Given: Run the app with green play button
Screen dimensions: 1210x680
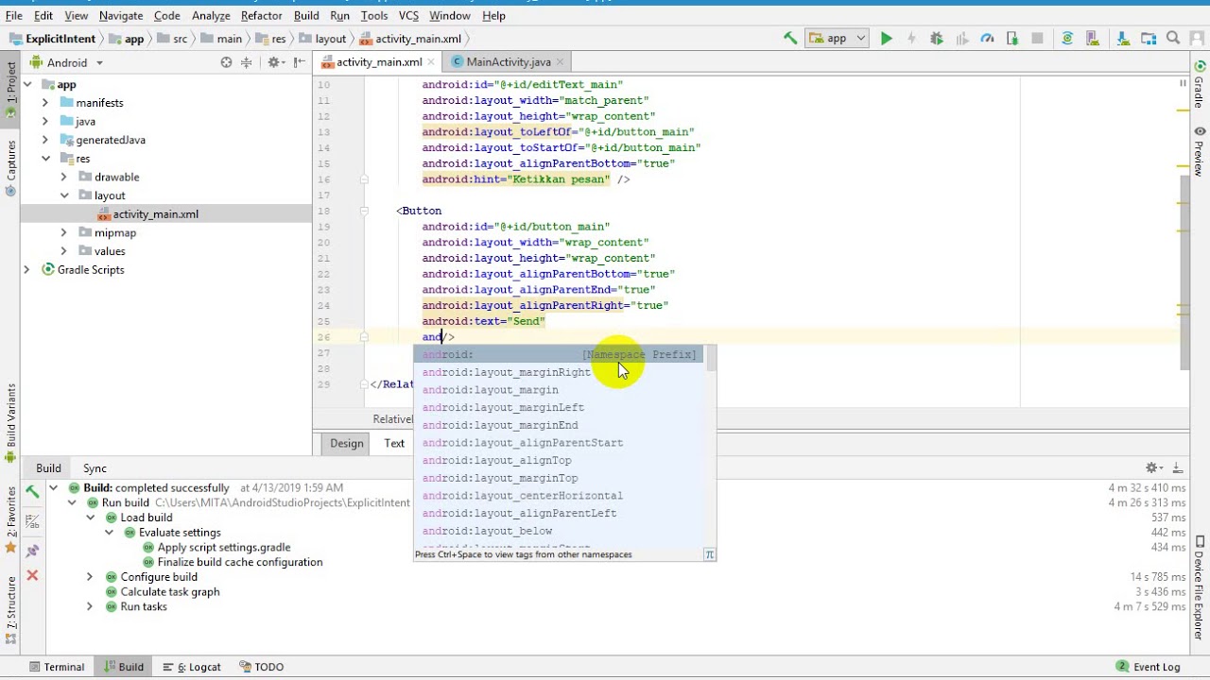Looking at the screenshot, I should pyautogui.click(x=886, y=39).
